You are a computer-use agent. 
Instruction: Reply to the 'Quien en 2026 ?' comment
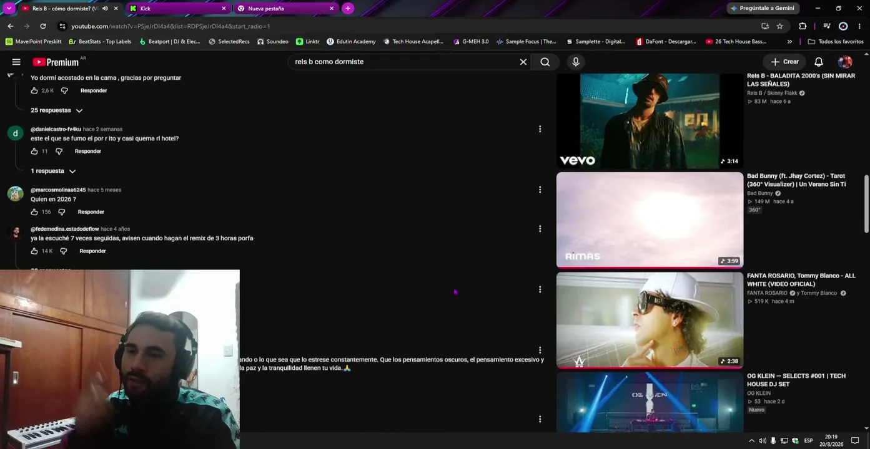[91, 212]
